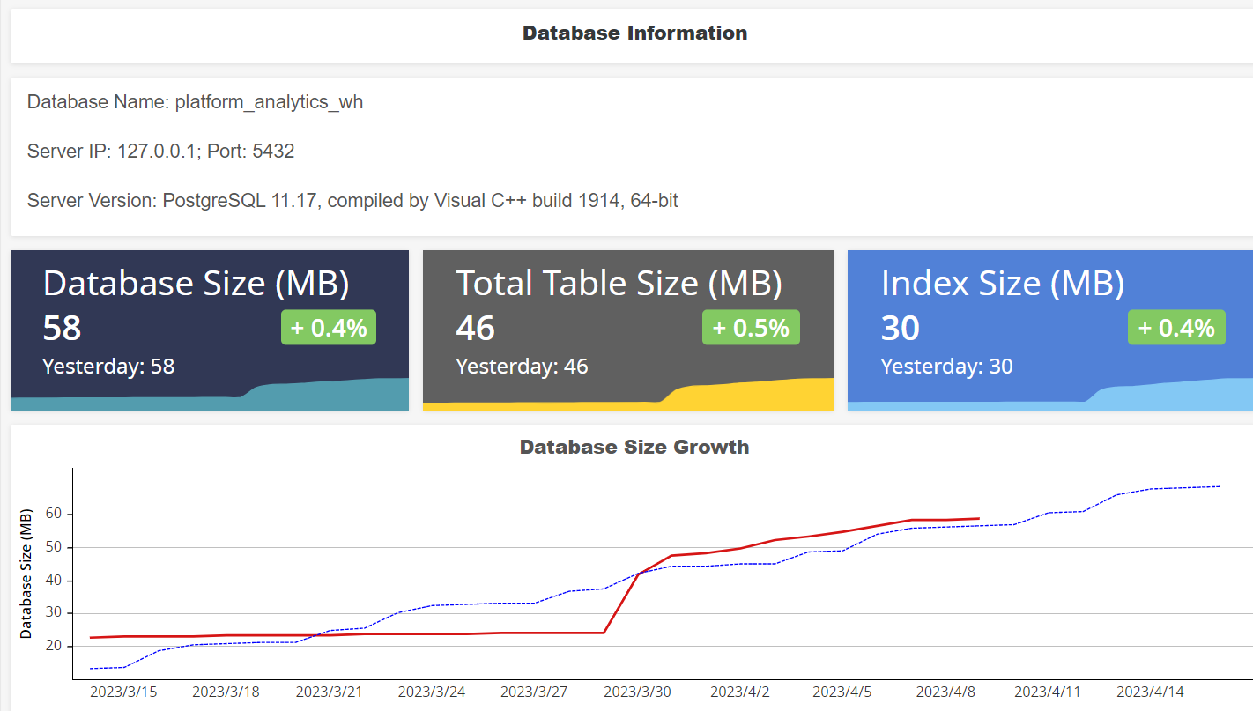Screen dimensions: 1253x711
Task: Click the Database Information panel title
Action: click(634, 33)
